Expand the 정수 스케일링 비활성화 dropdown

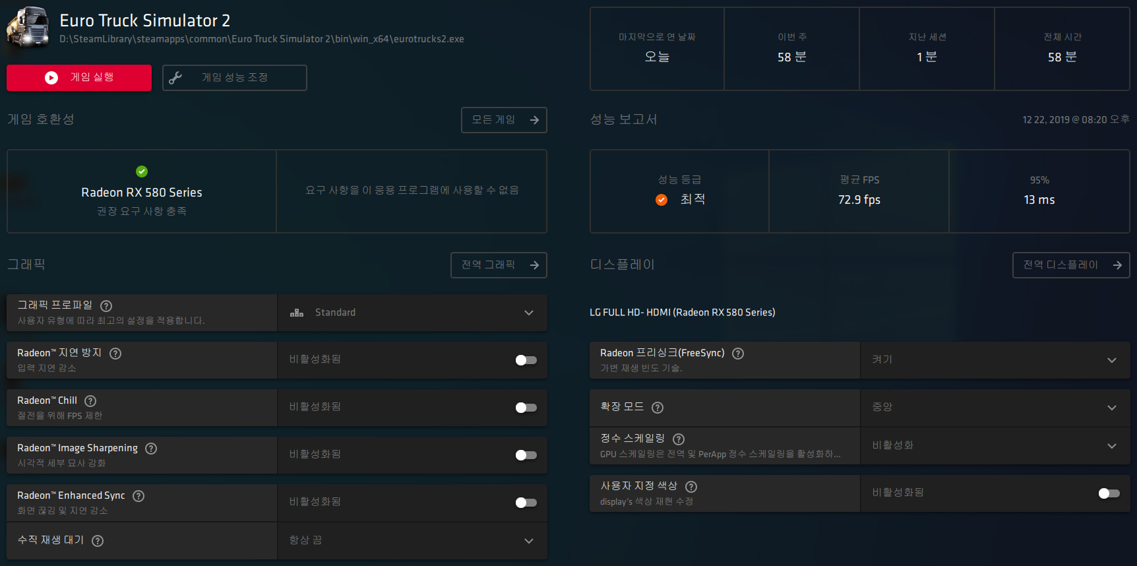pos(996,446)
